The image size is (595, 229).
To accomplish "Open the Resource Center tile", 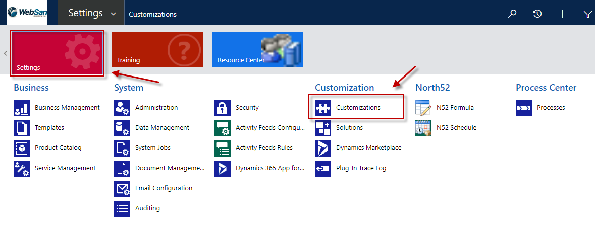I will [x=258, y=49].
